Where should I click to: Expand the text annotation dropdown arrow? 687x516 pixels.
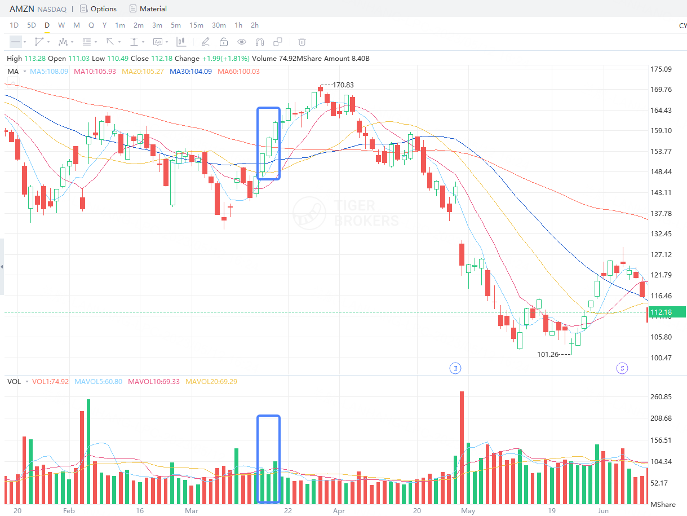coord(167,42)
